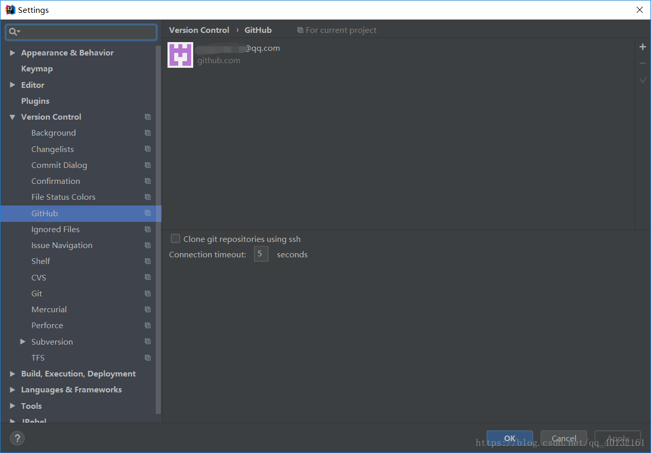Click project-level icon next to Git

[x=147, y=294]
